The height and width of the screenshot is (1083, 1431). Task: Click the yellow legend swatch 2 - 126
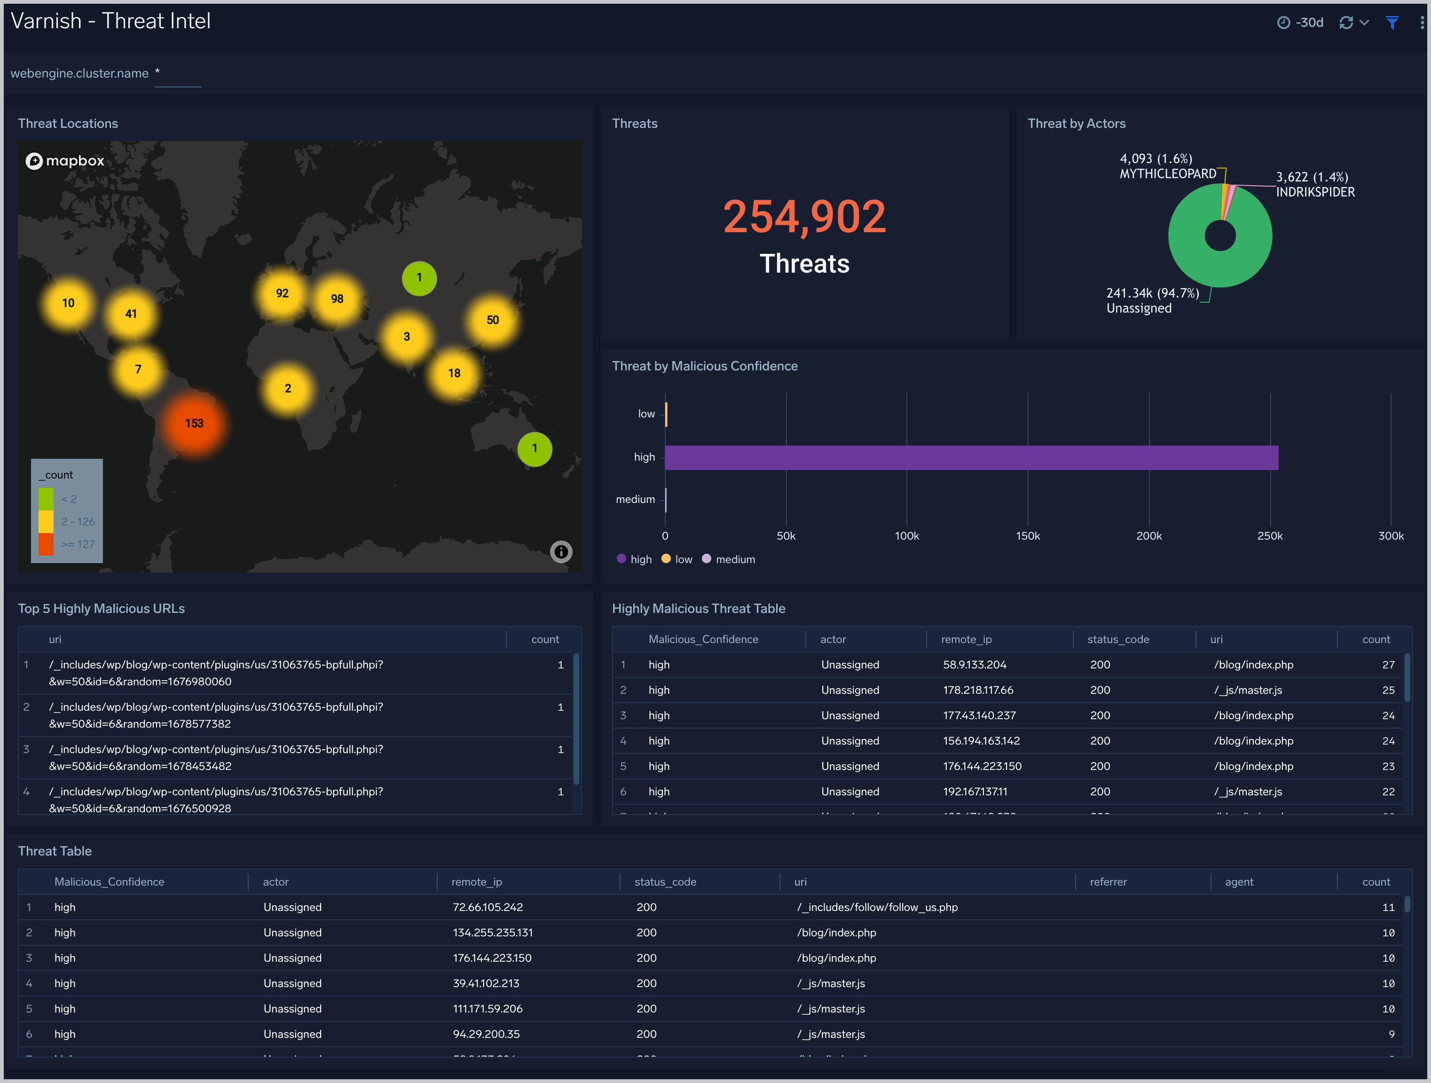(46, 521)
